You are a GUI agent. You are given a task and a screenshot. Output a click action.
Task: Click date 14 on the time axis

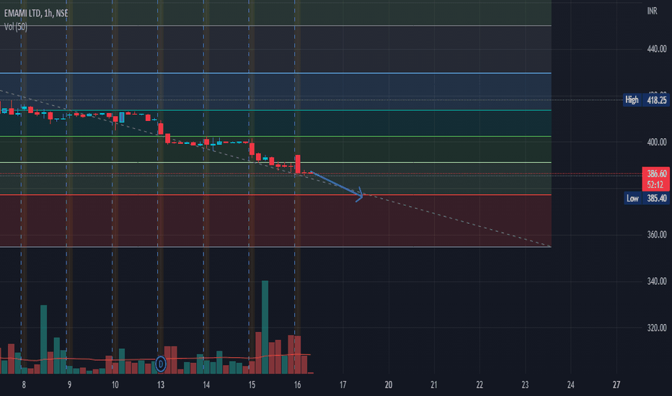[x=206, y=385]
